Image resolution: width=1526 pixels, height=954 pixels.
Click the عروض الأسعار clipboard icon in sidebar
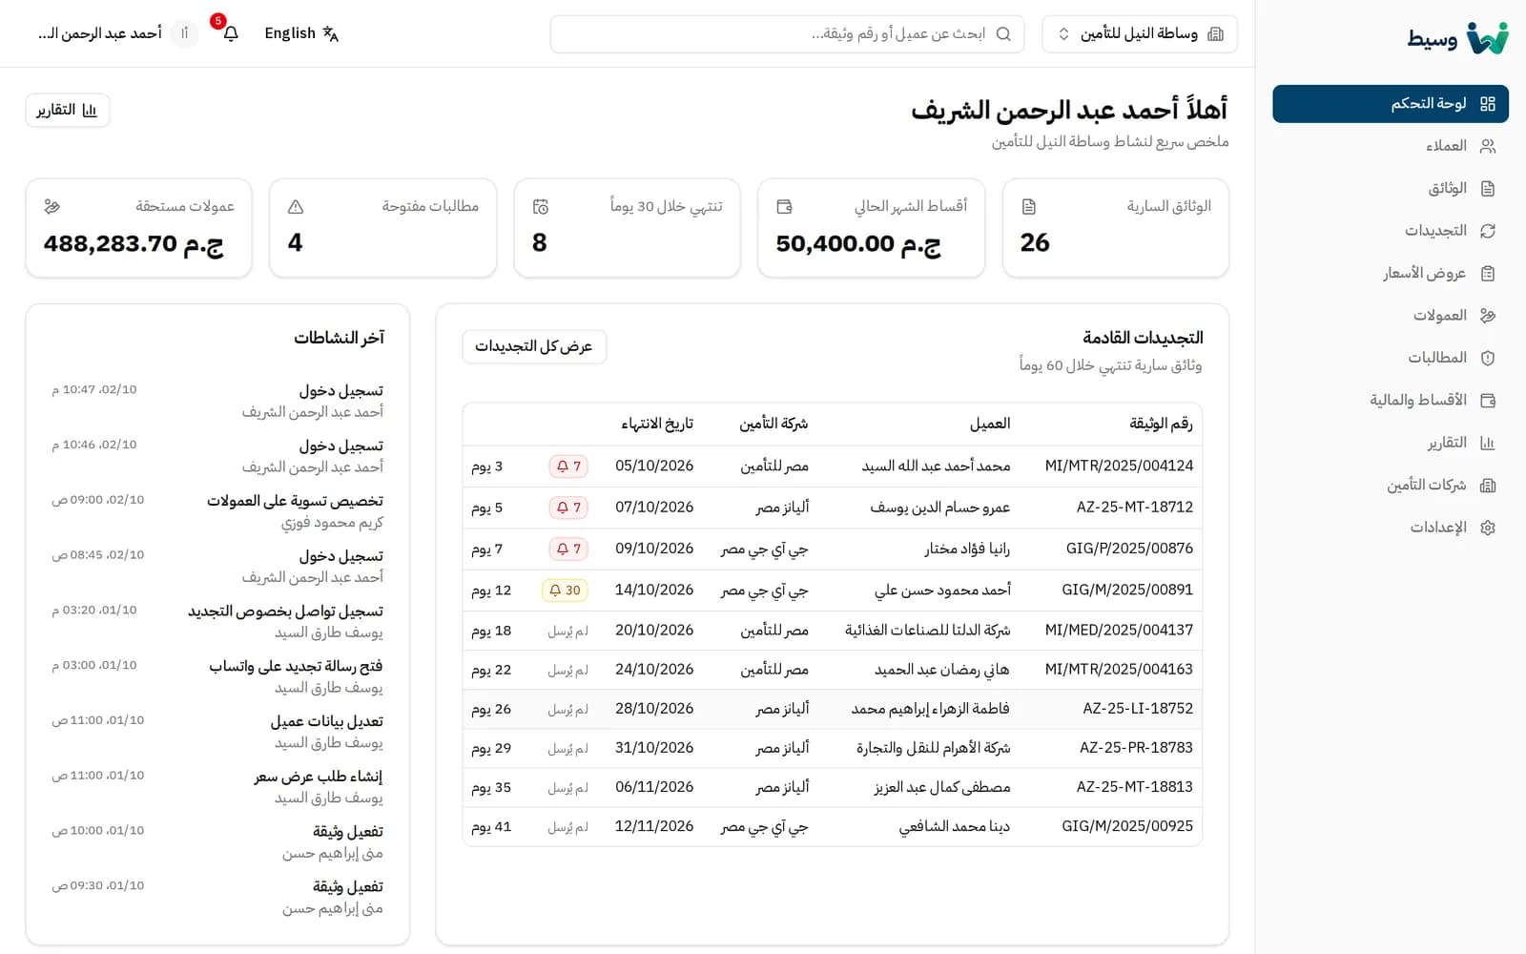point(1488,274)
